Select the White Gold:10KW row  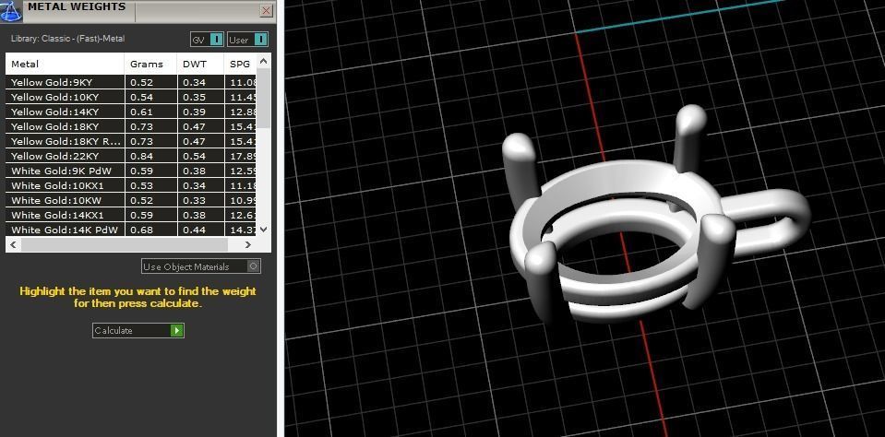(x=131, y=200)
